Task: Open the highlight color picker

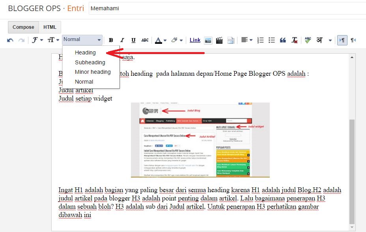Action: coord(176,40)
